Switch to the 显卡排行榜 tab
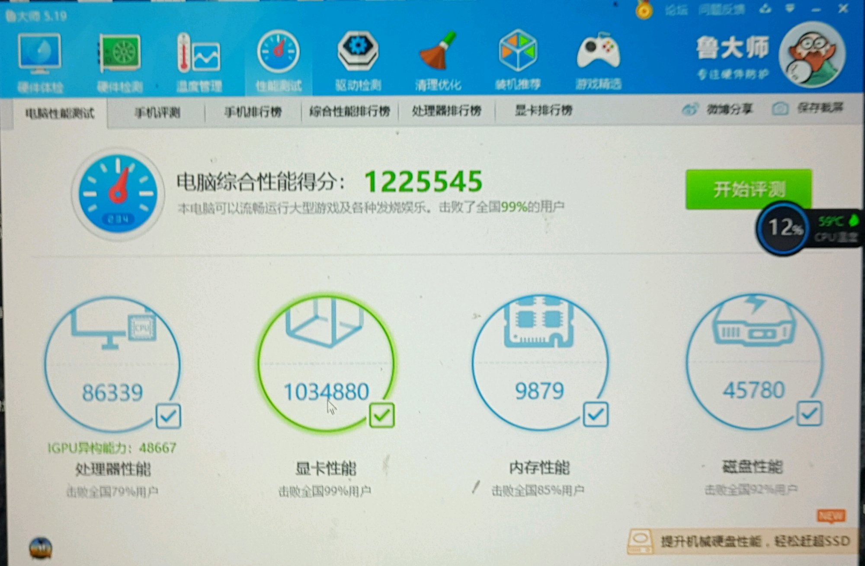This screenshot has height=566, width=865. [543, 110]
